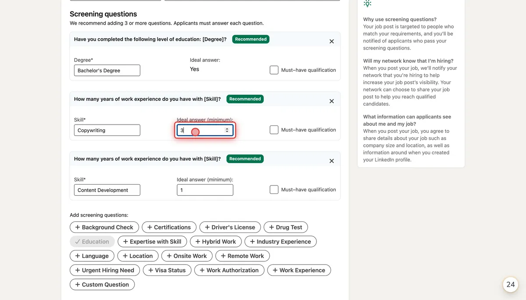
Task: Add Certifications screening question
Action: point(169,227)
